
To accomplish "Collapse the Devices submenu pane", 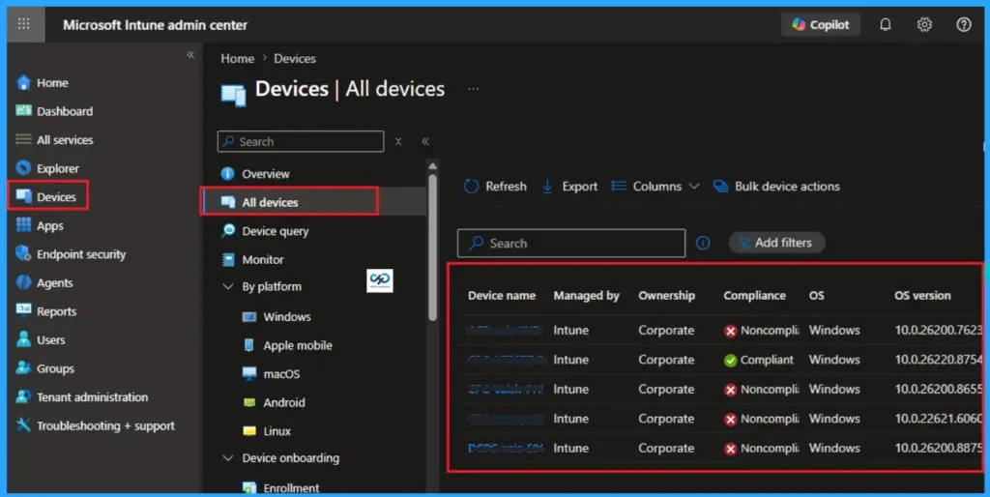I will [x=425, y=141].
